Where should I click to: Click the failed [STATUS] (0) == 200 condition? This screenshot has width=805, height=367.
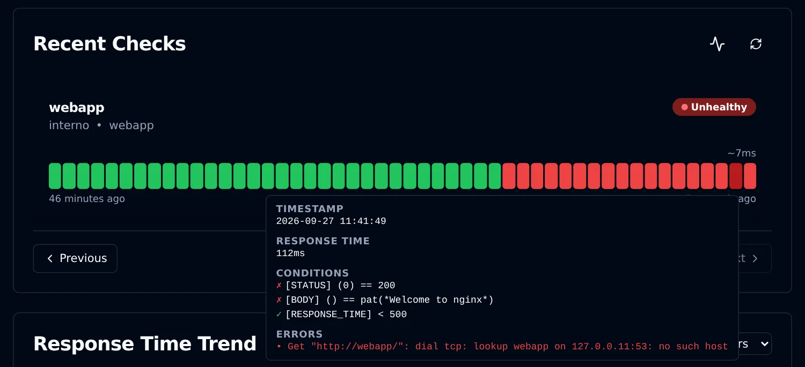click(x=335, y=286)
